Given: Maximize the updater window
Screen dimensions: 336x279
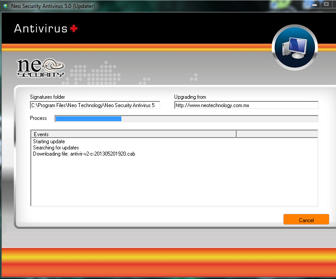Looking at the screenshot, I should click(x=326, y=4).
